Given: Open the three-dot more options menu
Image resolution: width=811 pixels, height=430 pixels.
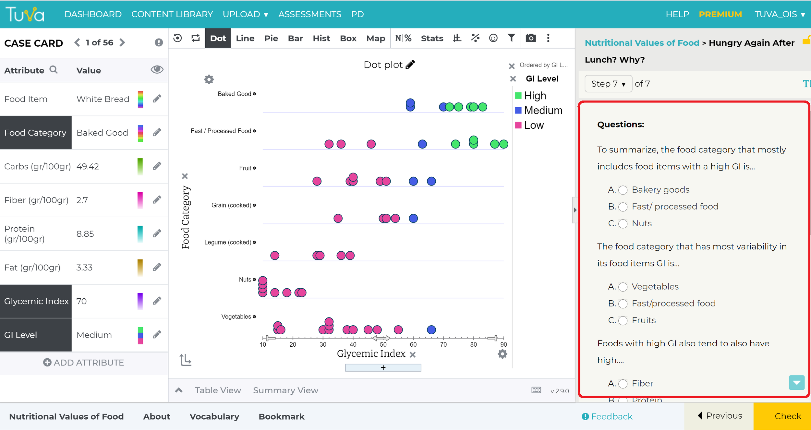Looking at the screenshot, I should pyautogui.click(x=548, y=38).
